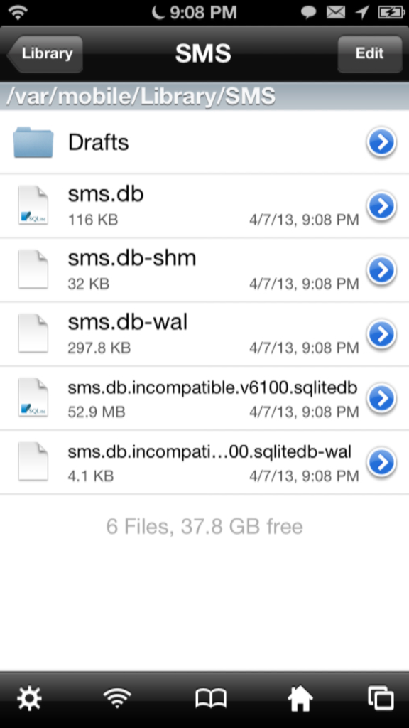Expand details arrow for Drafts

pyautogui.click(x=381, y=141)
